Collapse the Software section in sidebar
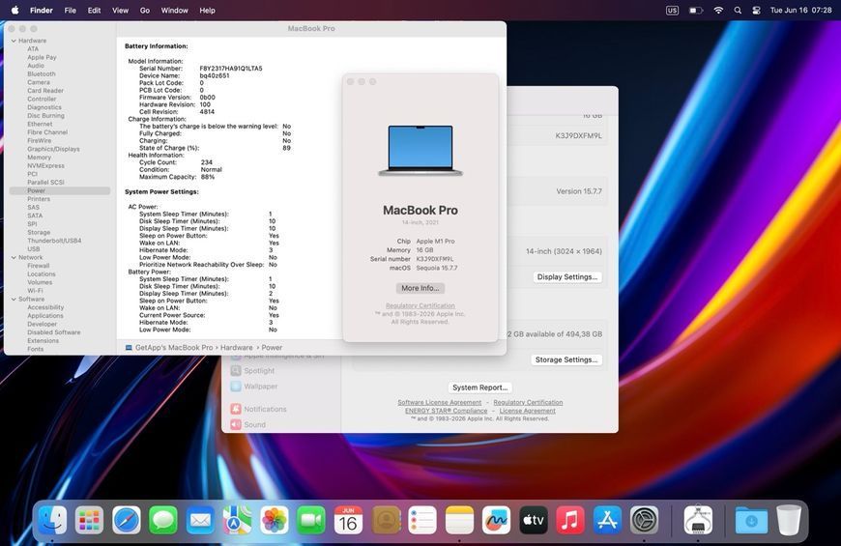 coord(14,300)
